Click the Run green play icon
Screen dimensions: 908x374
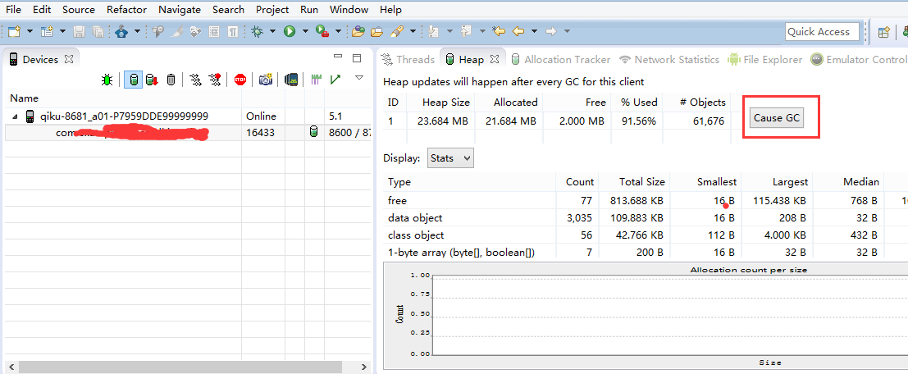click(290, 31)
